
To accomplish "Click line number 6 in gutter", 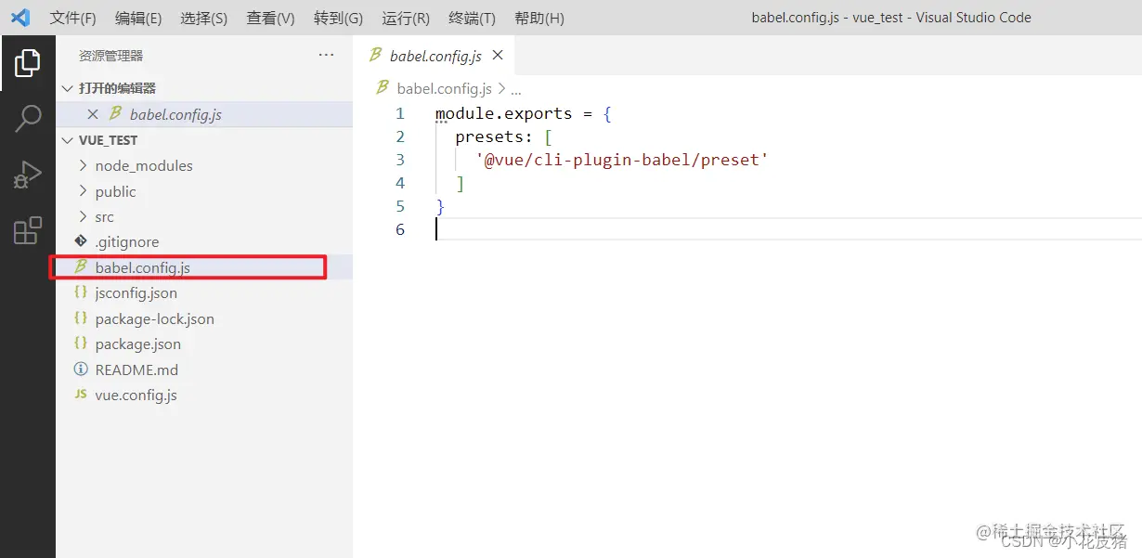I will coord(400,229).
